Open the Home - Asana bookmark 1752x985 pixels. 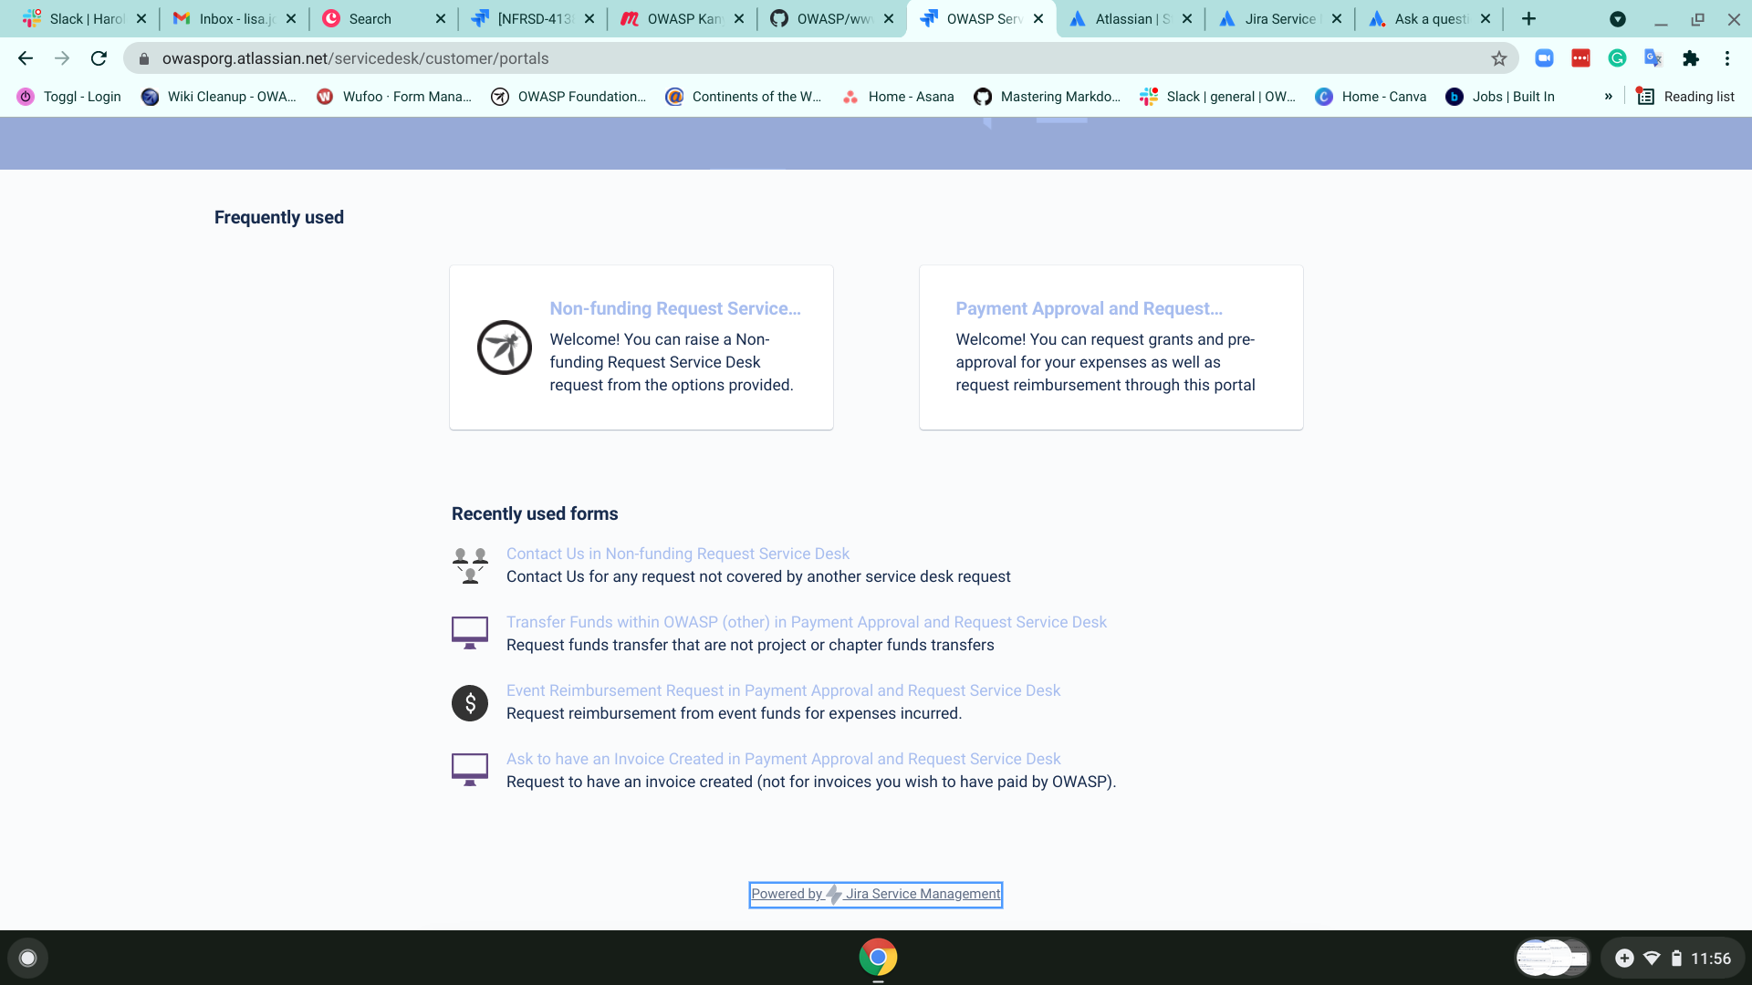(899, 97)
